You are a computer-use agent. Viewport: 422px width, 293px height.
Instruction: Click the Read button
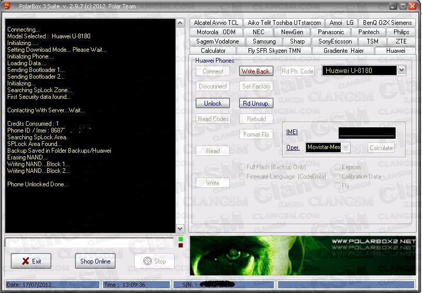tap(213, 151)
